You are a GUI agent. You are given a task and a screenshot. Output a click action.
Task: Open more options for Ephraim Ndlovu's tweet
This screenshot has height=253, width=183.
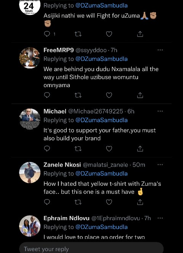[x=160, y=218]
